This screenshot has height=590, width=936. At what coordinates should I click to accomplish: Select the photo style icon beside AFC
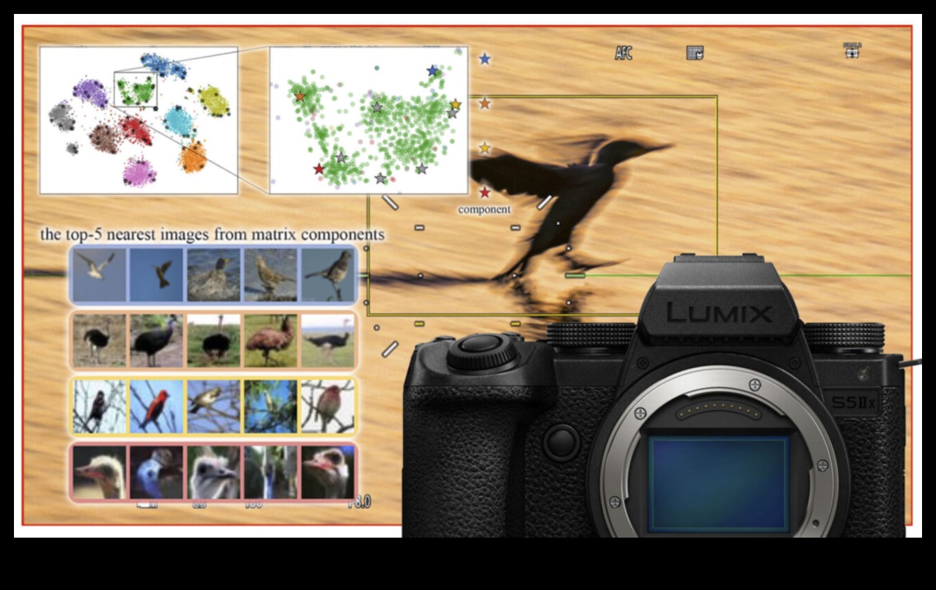[694, 53]
